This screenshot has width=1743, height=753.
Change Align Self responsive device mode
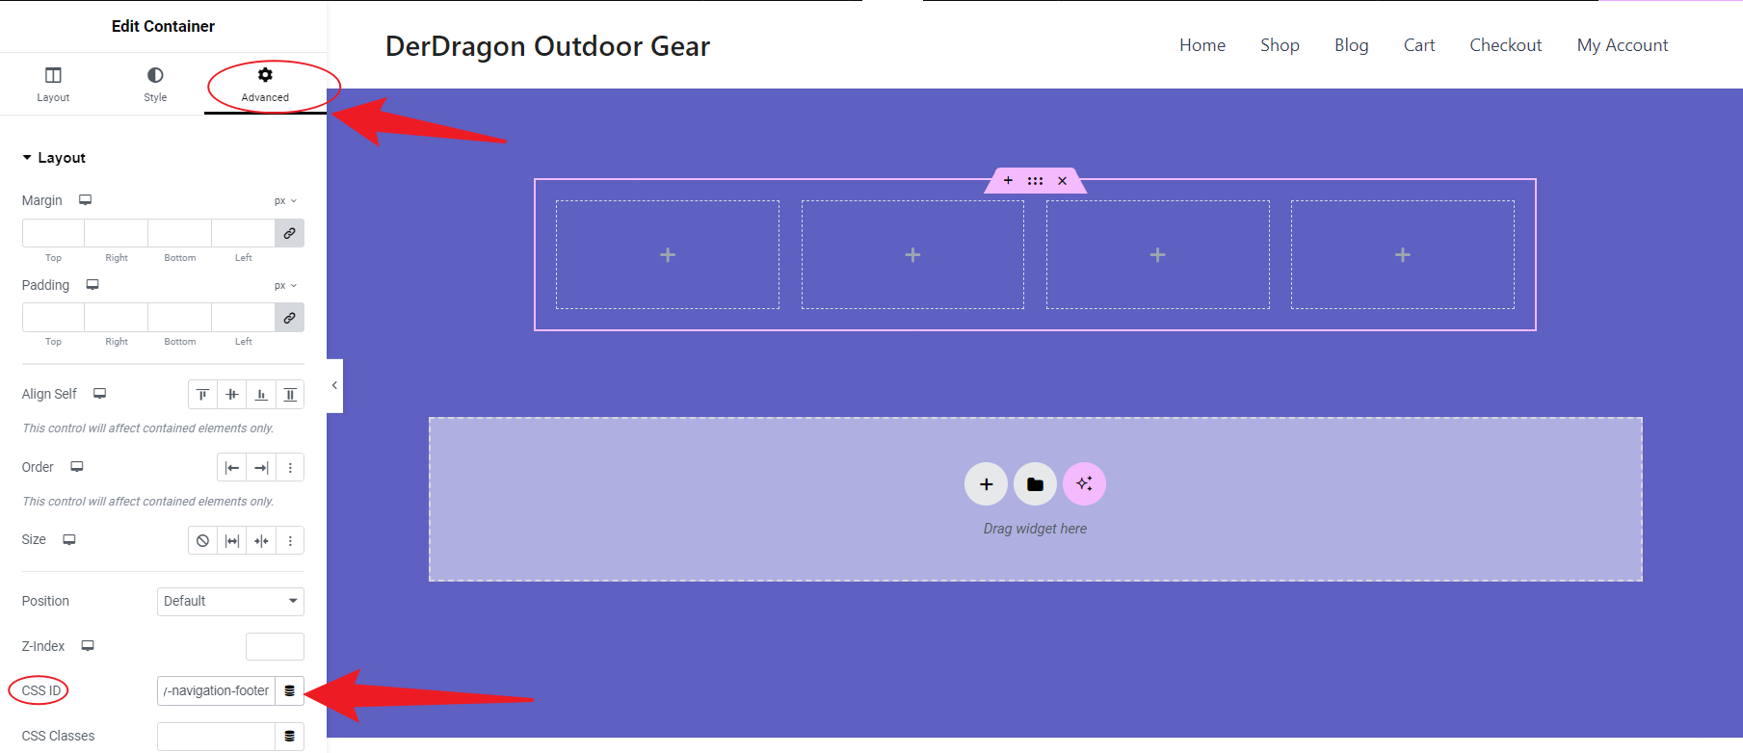[99, 394]
